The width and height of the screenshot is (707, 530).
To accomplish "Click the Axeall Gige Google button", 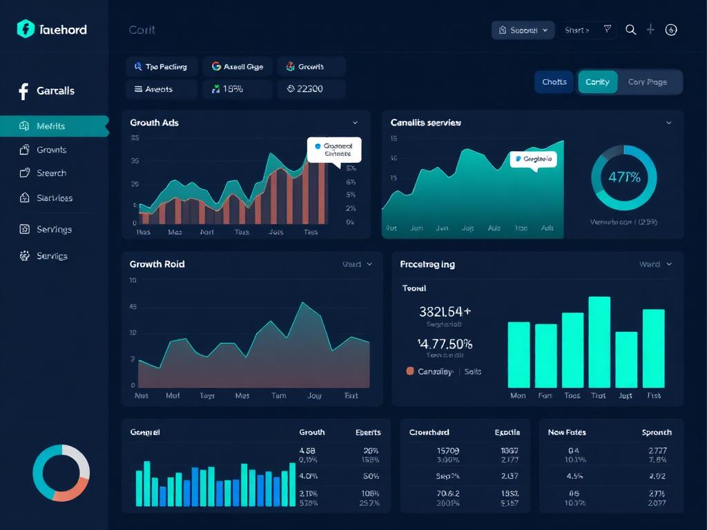I will coord(238,67).
